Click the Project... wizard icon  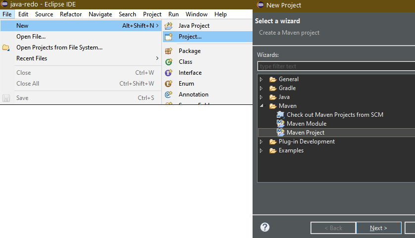point(168,37)
